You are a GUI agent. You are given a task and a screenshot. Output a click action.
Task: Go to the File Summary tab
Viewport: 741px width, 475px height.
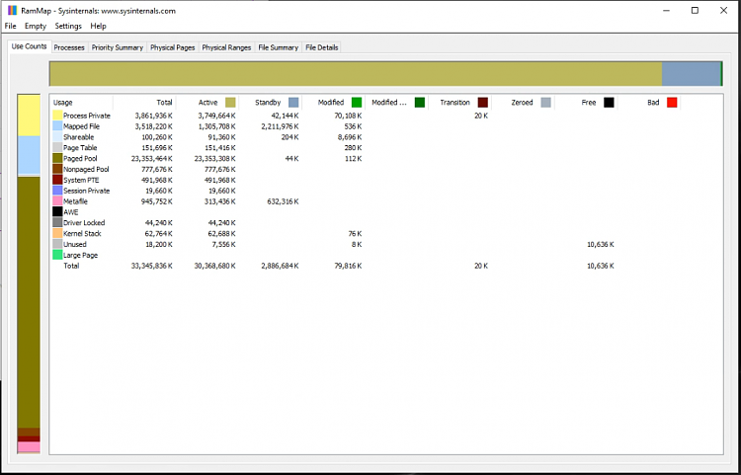click(278, 47)
